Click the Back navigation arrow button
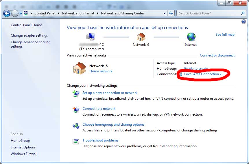Image resolution: width=249 pixels, height=164 pixels. click(7, 14)
